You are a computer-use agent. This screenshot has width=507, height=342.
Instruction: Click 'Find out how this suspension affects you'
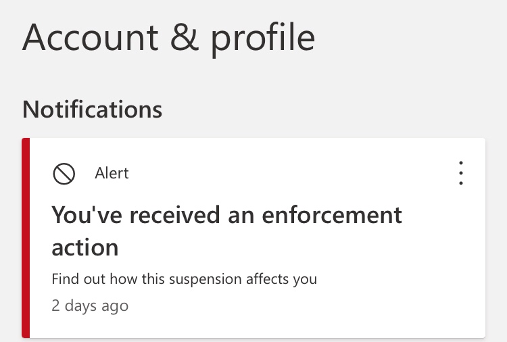point(185,279)
